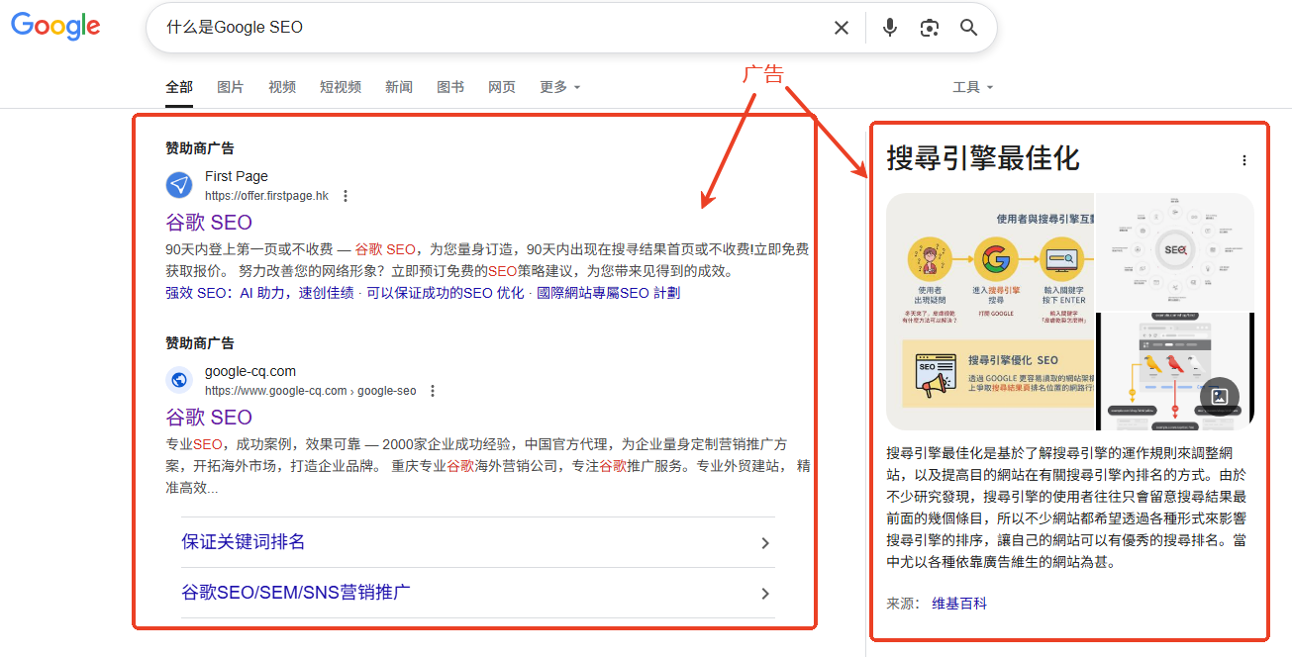The height and width of the screenshot is (657, 1292).
Task: Expand the 谷歌SEO/SEM/SNS营销推广 row chevron
Action: 765,594
